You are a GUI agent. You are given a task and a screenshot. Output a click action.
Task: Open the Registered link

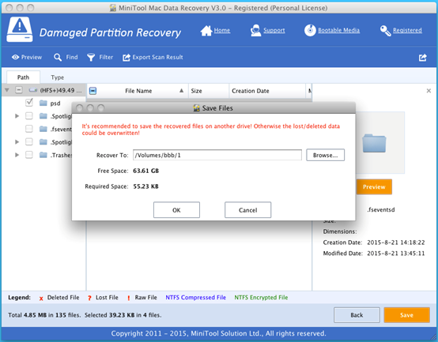click(407, 30)
